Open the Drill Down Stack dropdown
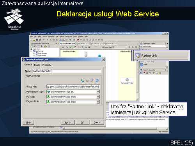The image size is (195, 146). pos(126,47)
